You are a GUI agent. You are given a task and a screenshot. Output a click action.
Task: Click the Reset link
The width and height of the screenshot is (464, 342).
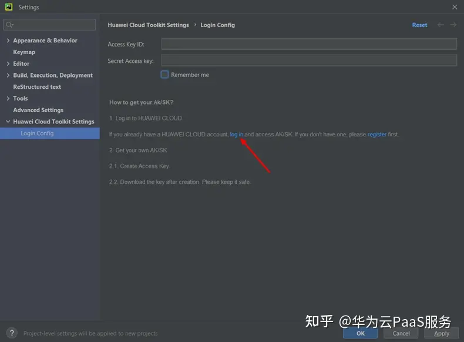(419, 25)
